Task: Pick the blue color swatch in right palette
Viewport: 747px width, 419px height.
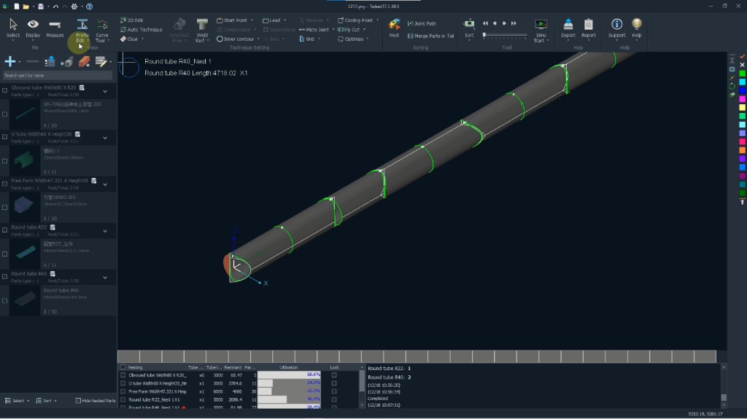Action: pyautogui.click(x=742, y=90)
